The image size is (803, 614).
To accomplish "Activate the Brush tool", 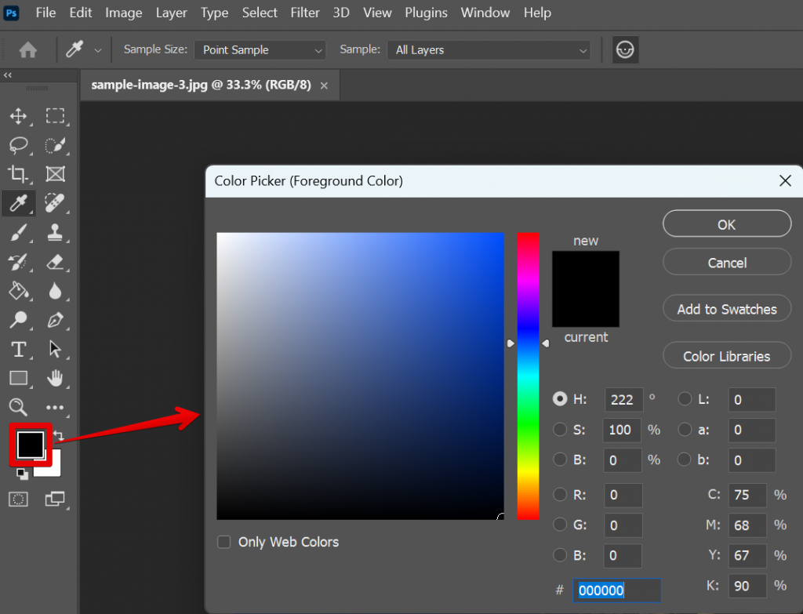I will [x=19, y=233].
